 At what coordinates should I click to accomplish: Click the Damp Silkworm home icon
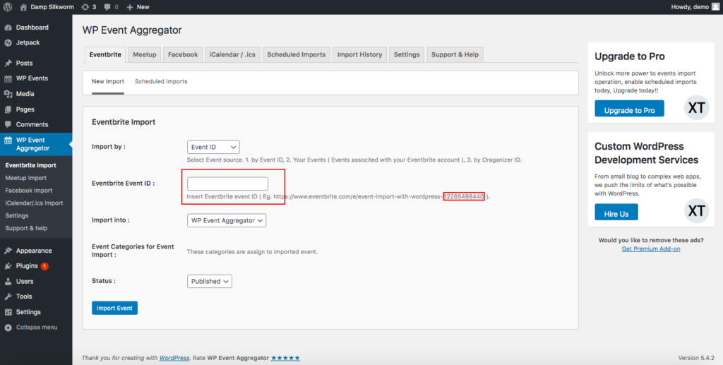click(23, 7)
